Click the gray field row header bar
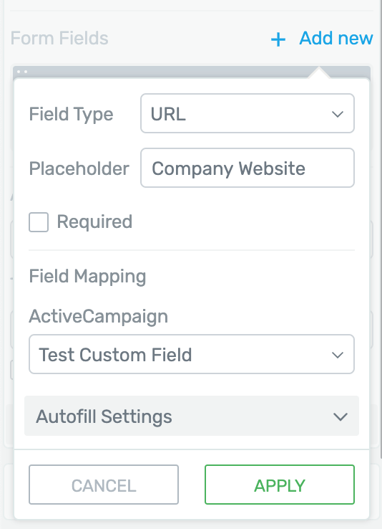The height and width of the screenshot is (529, 382). pos(192,72)
